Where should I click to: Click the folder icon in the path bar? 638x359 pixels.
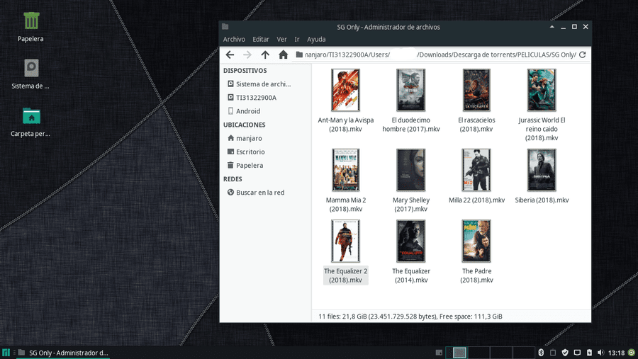pyautogui.click(x=299, y=55)
